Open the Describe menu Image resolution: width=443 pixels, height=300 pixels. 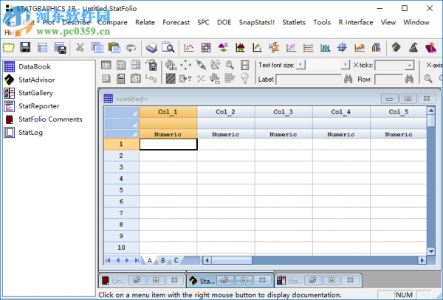click(x=76, y=23)
